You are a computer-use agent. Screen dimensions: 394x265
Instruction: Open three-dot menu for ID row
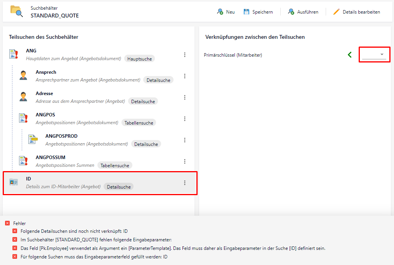[x=185, y=183]
